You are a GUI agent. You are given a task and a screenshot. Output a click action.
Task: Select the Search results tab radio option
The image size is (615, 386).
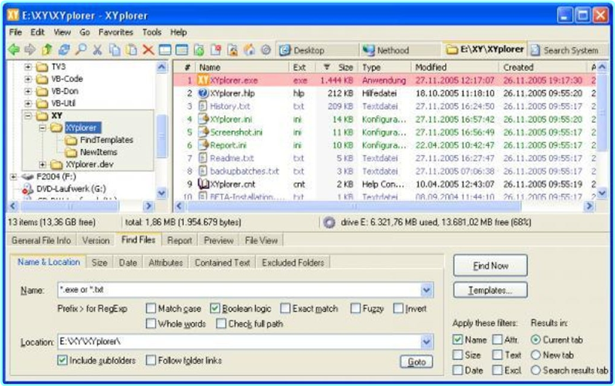(x=535, y=370)
